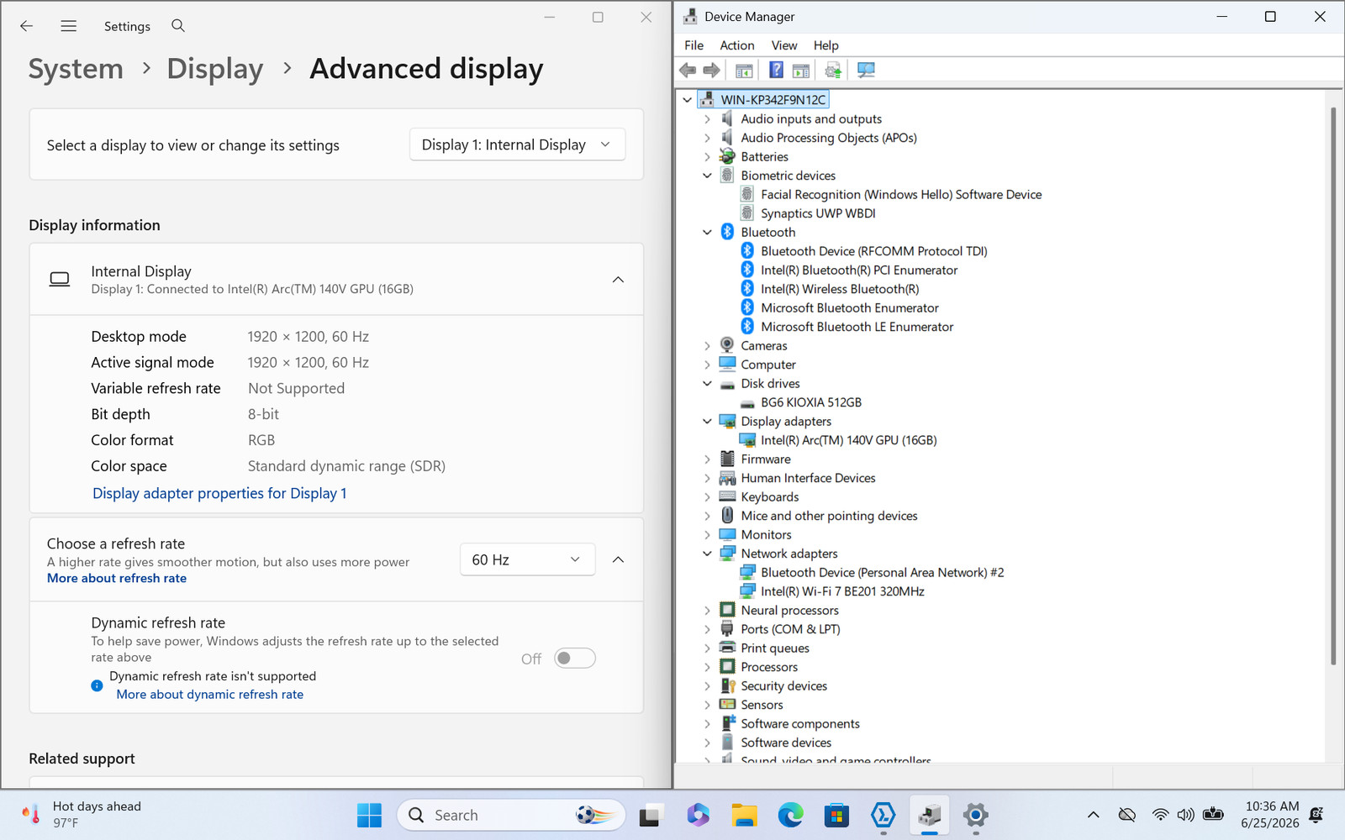
Task: Click the Settings gear taskbar icon
Action: [x=975, y=815]
